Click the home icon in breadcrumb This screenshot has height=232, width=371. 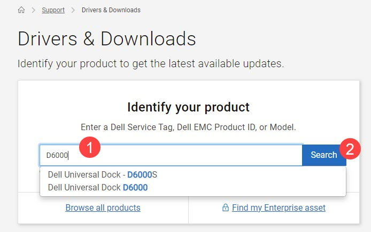click(21, 10)
